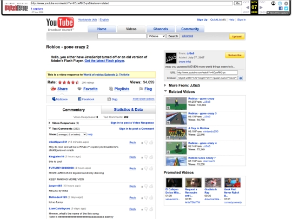The height and width of the screenshot is (219, 292).
Task: Click thumbs up on jorgen485 comment
Action: pos(151,186)
